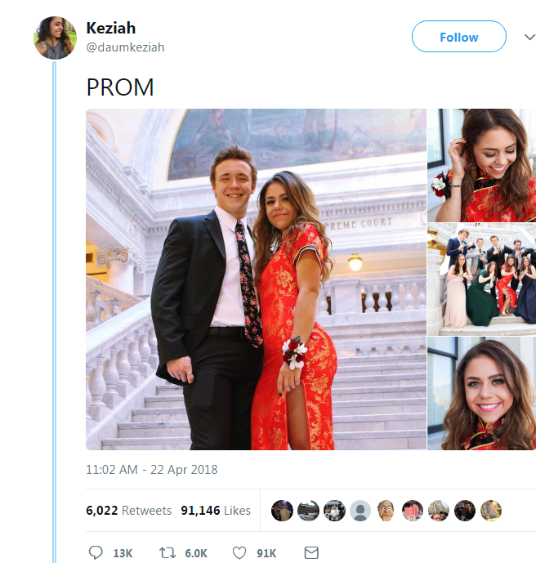Screen dimensions: 536x563
Task: Click the last liker avatar in the row
Action: point(490,511)
